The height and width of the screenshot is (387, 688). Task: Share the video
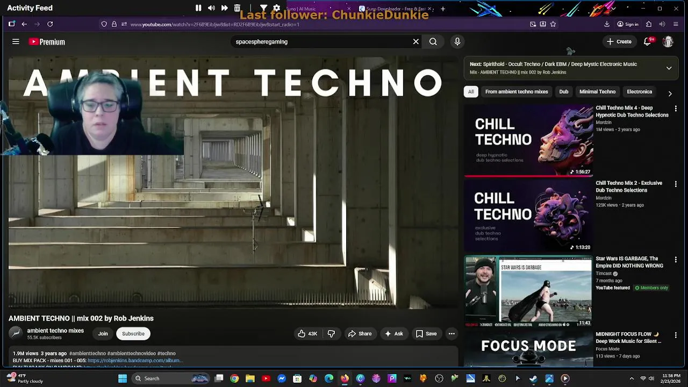click(360, 334)
